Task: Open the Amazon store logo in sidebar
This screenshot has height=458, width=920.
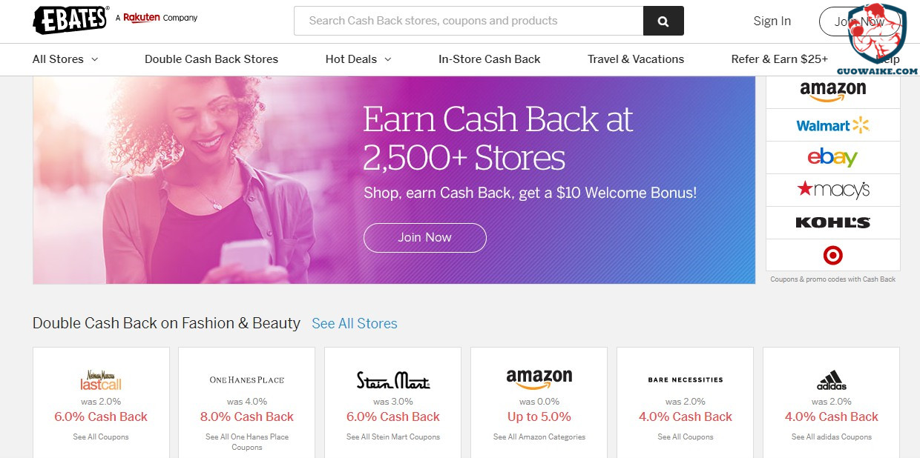Action: point(832,92)
